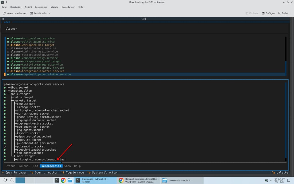Click sockets.target in dependency tree
The width and height of the screenshot is (294, 184).
click(x=25, y=101)
